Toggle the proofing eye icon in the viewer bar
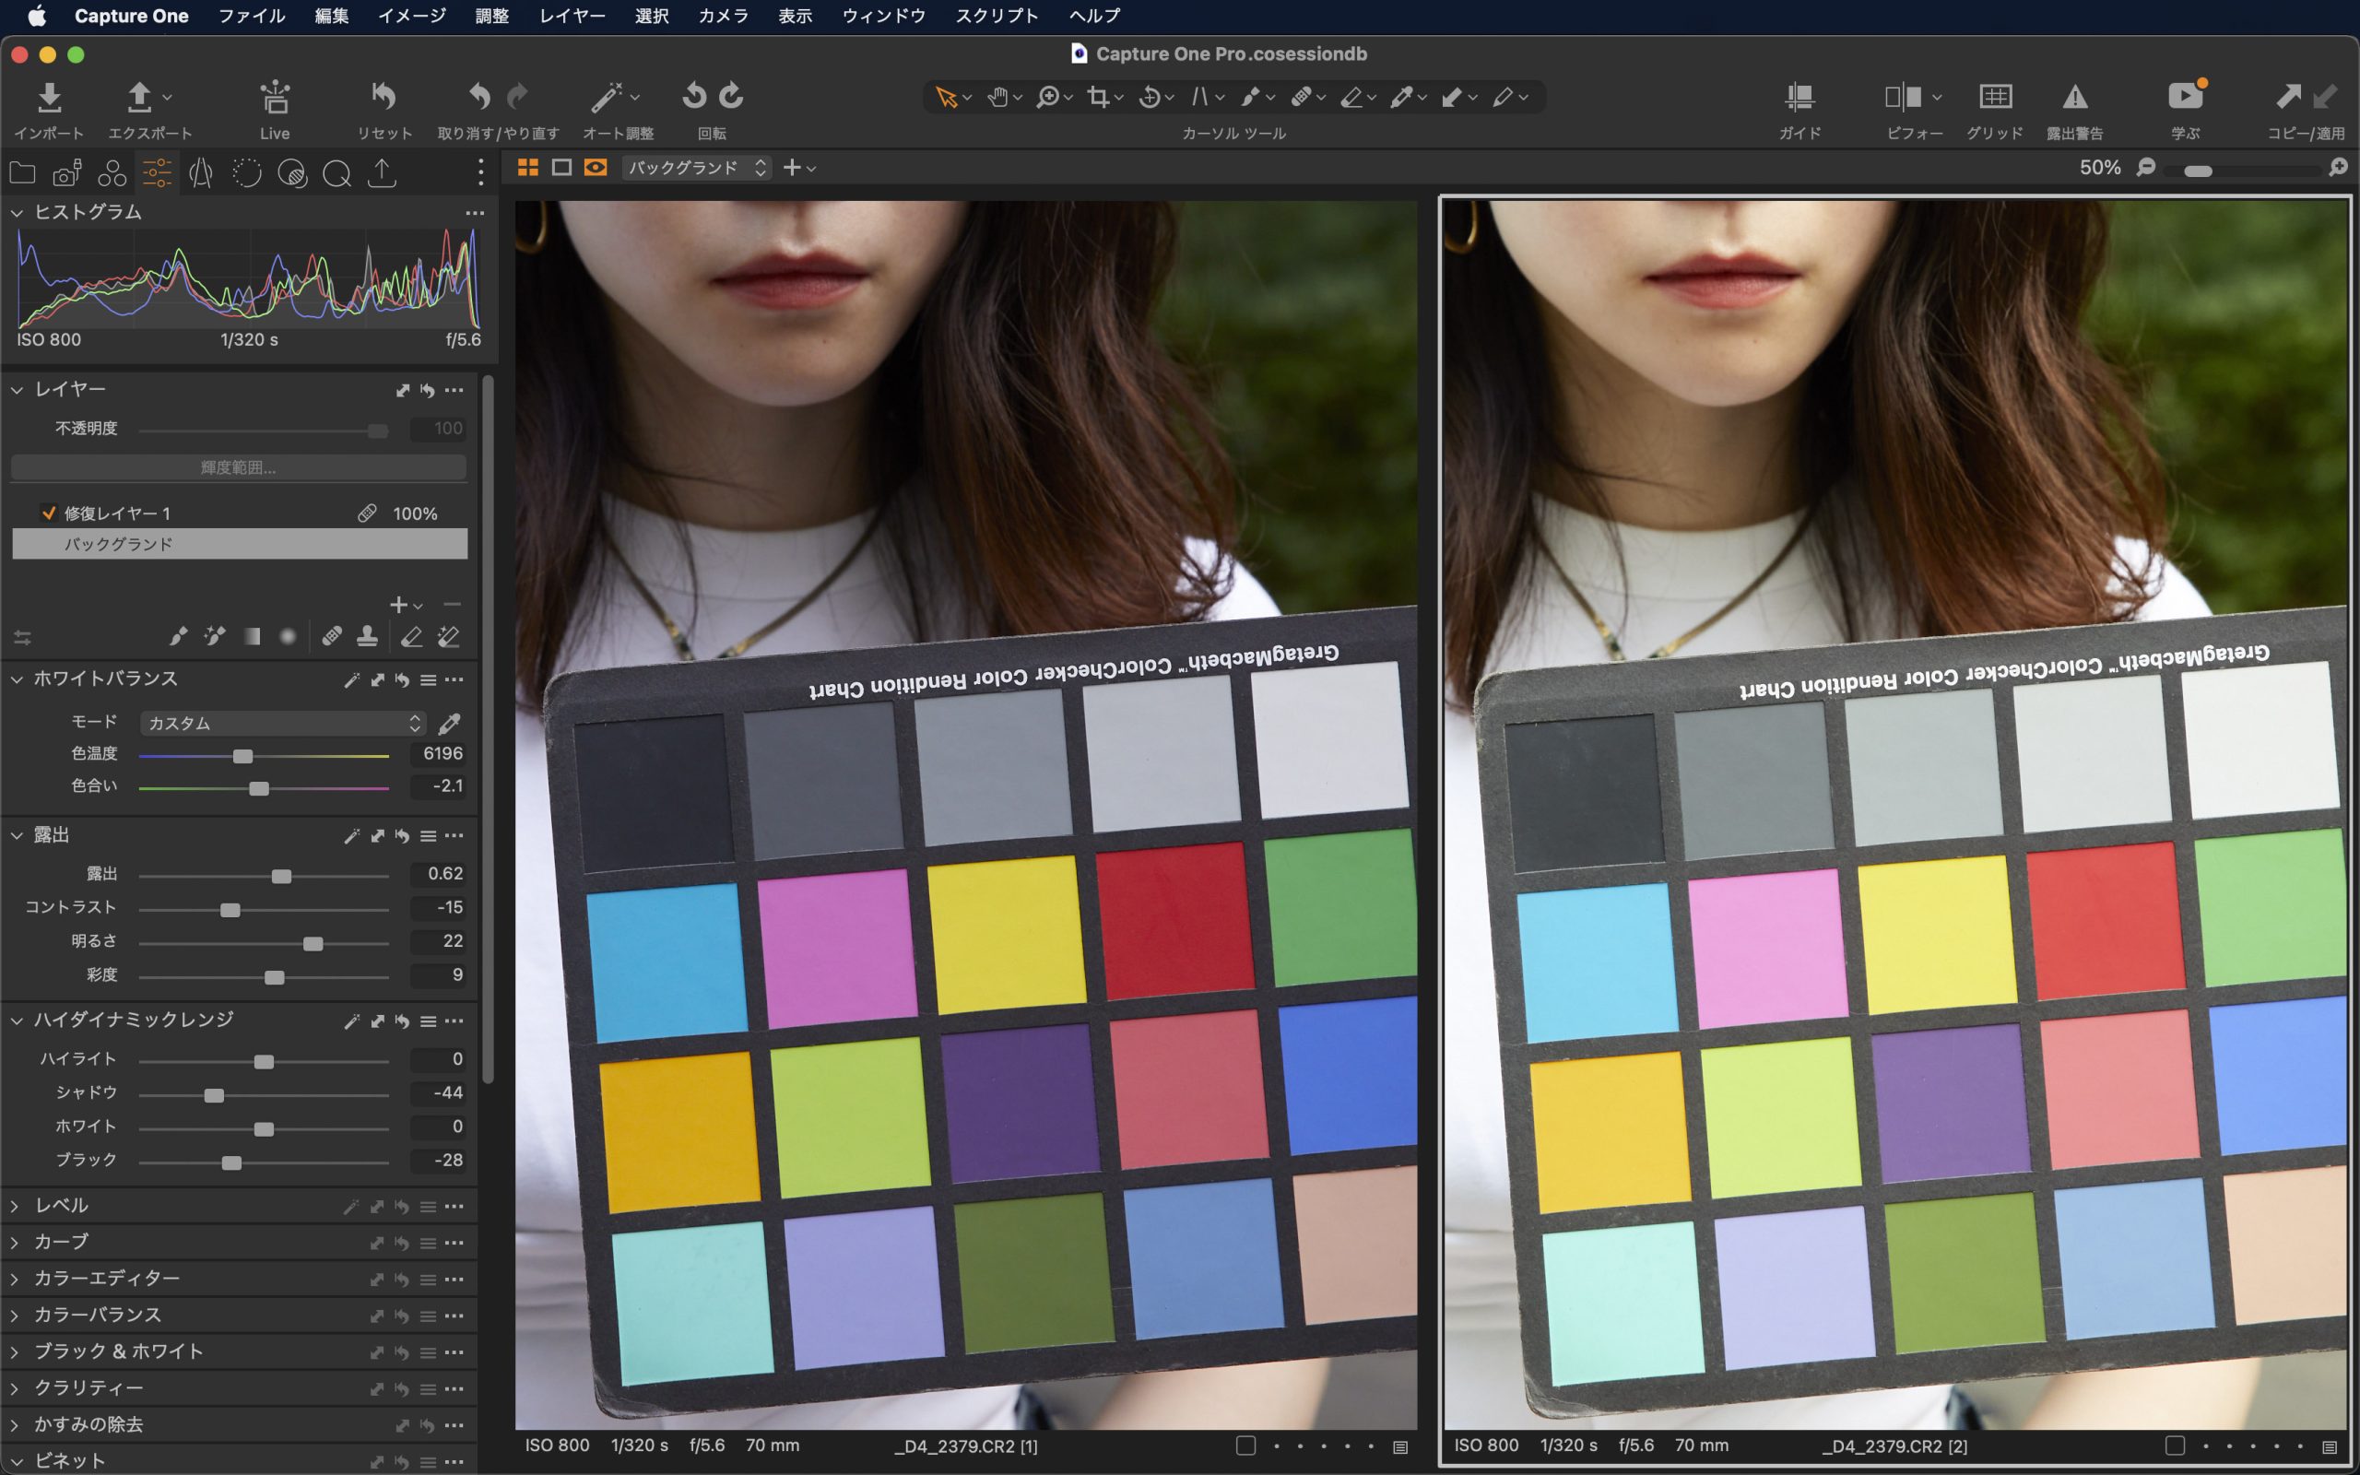The width and height of the screenshot is (2360, 1475). tap(595, 168)
